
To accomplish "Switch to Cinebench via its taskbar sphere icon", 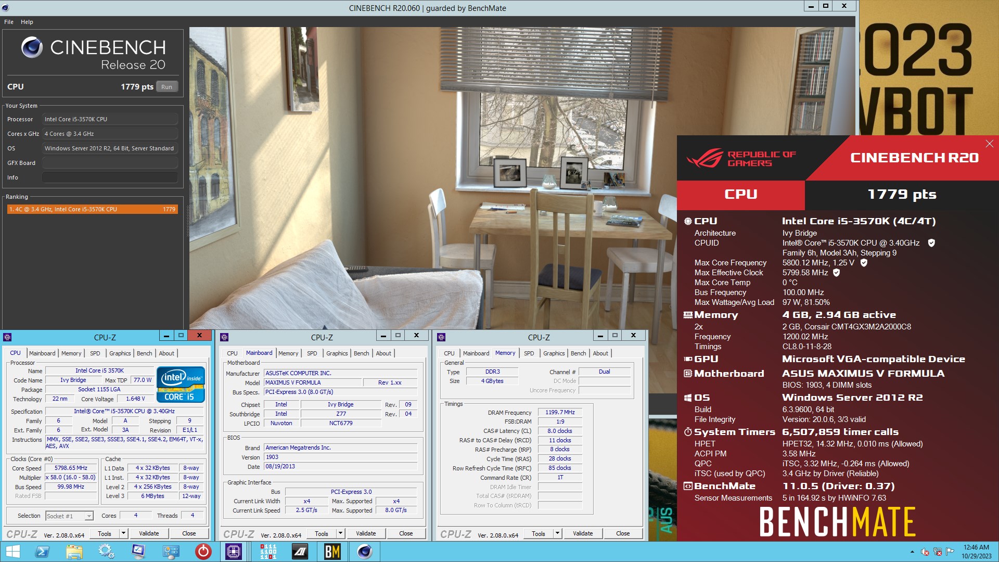I will pos(364,552).
